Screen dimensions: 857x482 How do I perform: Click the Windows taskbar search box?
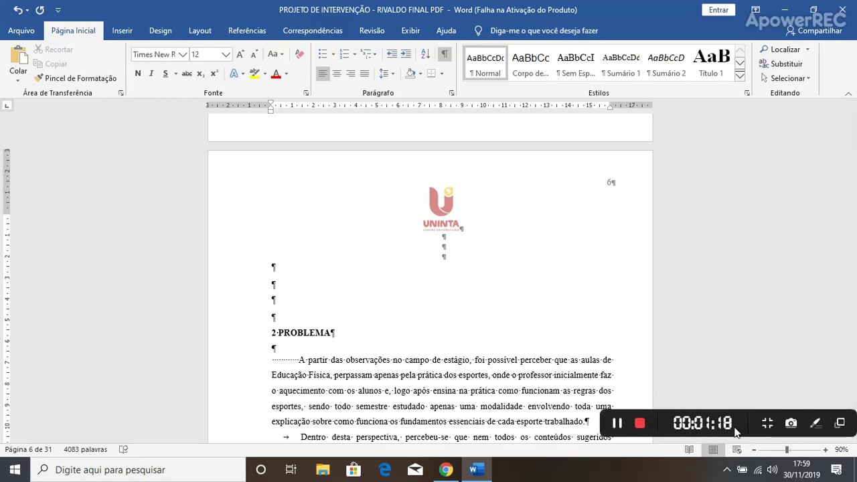click(x=139, y=469)
